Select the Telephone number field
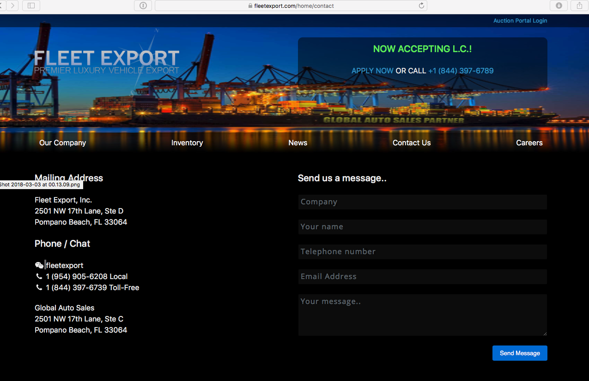This screenshot has width=589, height=381. [x=423, y=252]
